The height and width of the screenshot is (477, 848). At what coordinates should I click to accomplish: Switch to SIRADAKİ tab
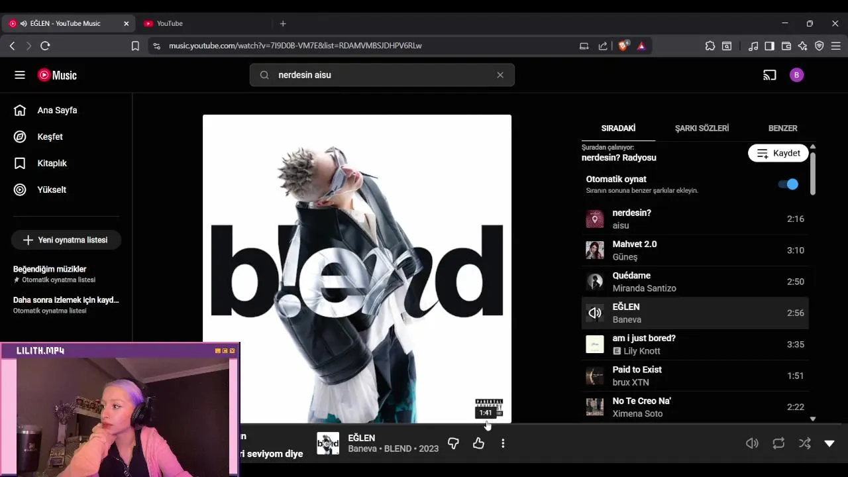tap(618, 128)
